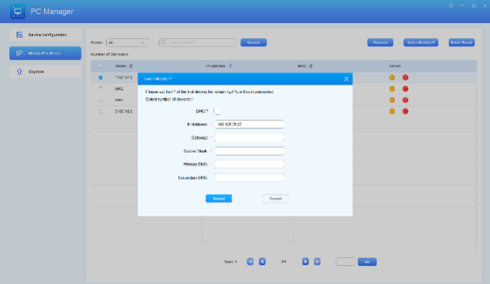490x284 pixels.
Task: Click the 'Number of Devices:4' text
Action: coord(110,54)
